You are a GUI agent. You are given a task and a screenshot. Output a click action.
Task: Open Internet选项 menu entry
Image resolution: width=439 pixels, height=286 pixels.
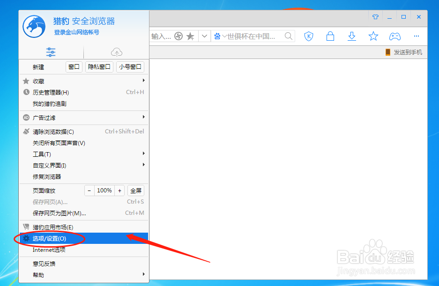click(x=84, y=250)
